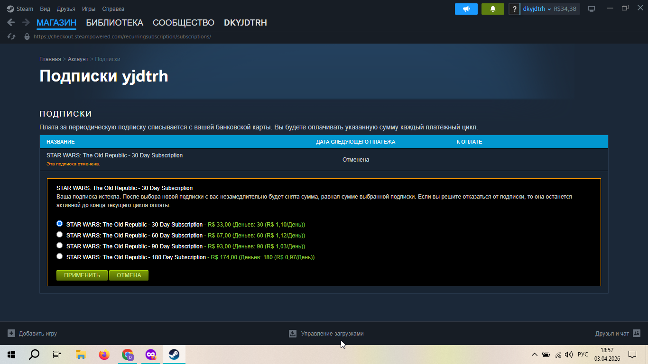Select the 30 Day Subscription option

click(x=59, y=223)
